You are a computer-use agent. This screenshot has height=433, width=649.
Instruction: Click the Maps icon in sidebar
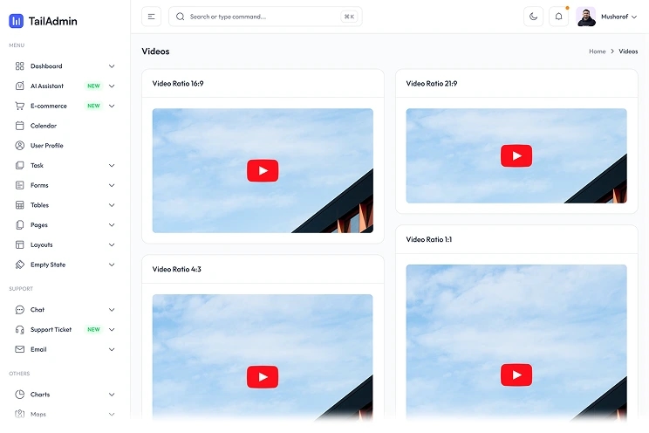pyautogui.click(x=19, y=414)
